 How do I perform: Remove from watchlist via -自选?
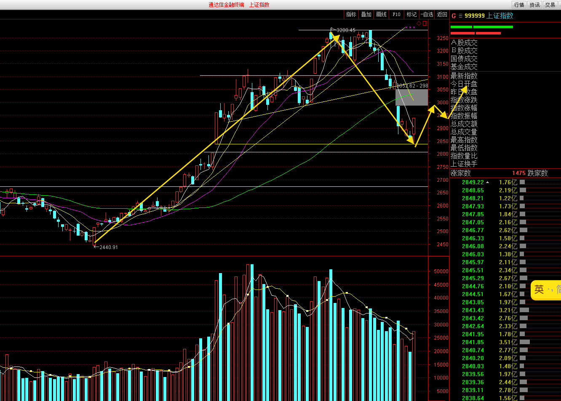(x=427, y=14)
